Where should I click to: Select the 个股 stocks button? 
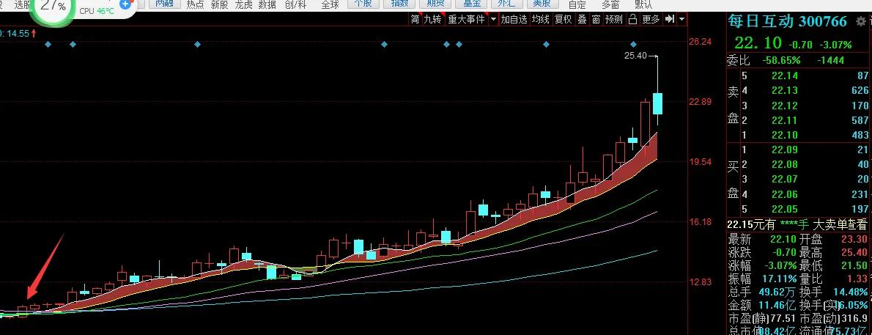pos(363,4)
